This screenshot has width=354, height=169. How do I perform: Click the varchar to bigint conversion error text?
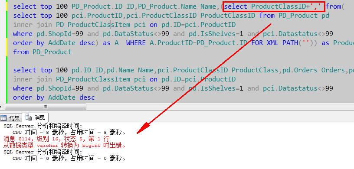(65, 145)
